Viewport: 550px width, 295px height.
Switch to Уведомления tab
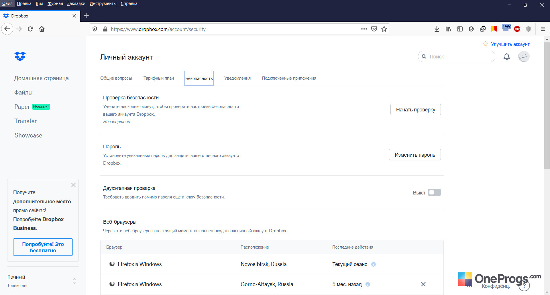237,78
